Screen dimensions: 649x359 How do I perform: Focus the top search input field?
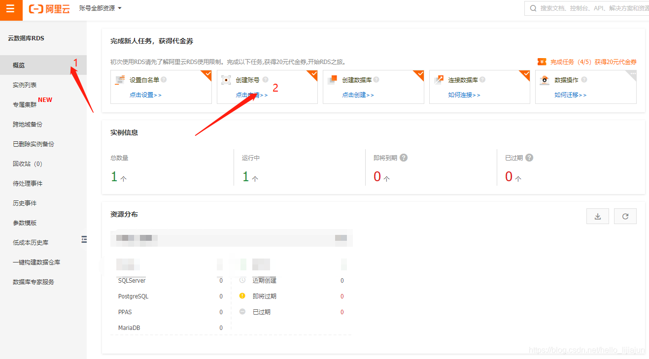(x=594, y=8)
